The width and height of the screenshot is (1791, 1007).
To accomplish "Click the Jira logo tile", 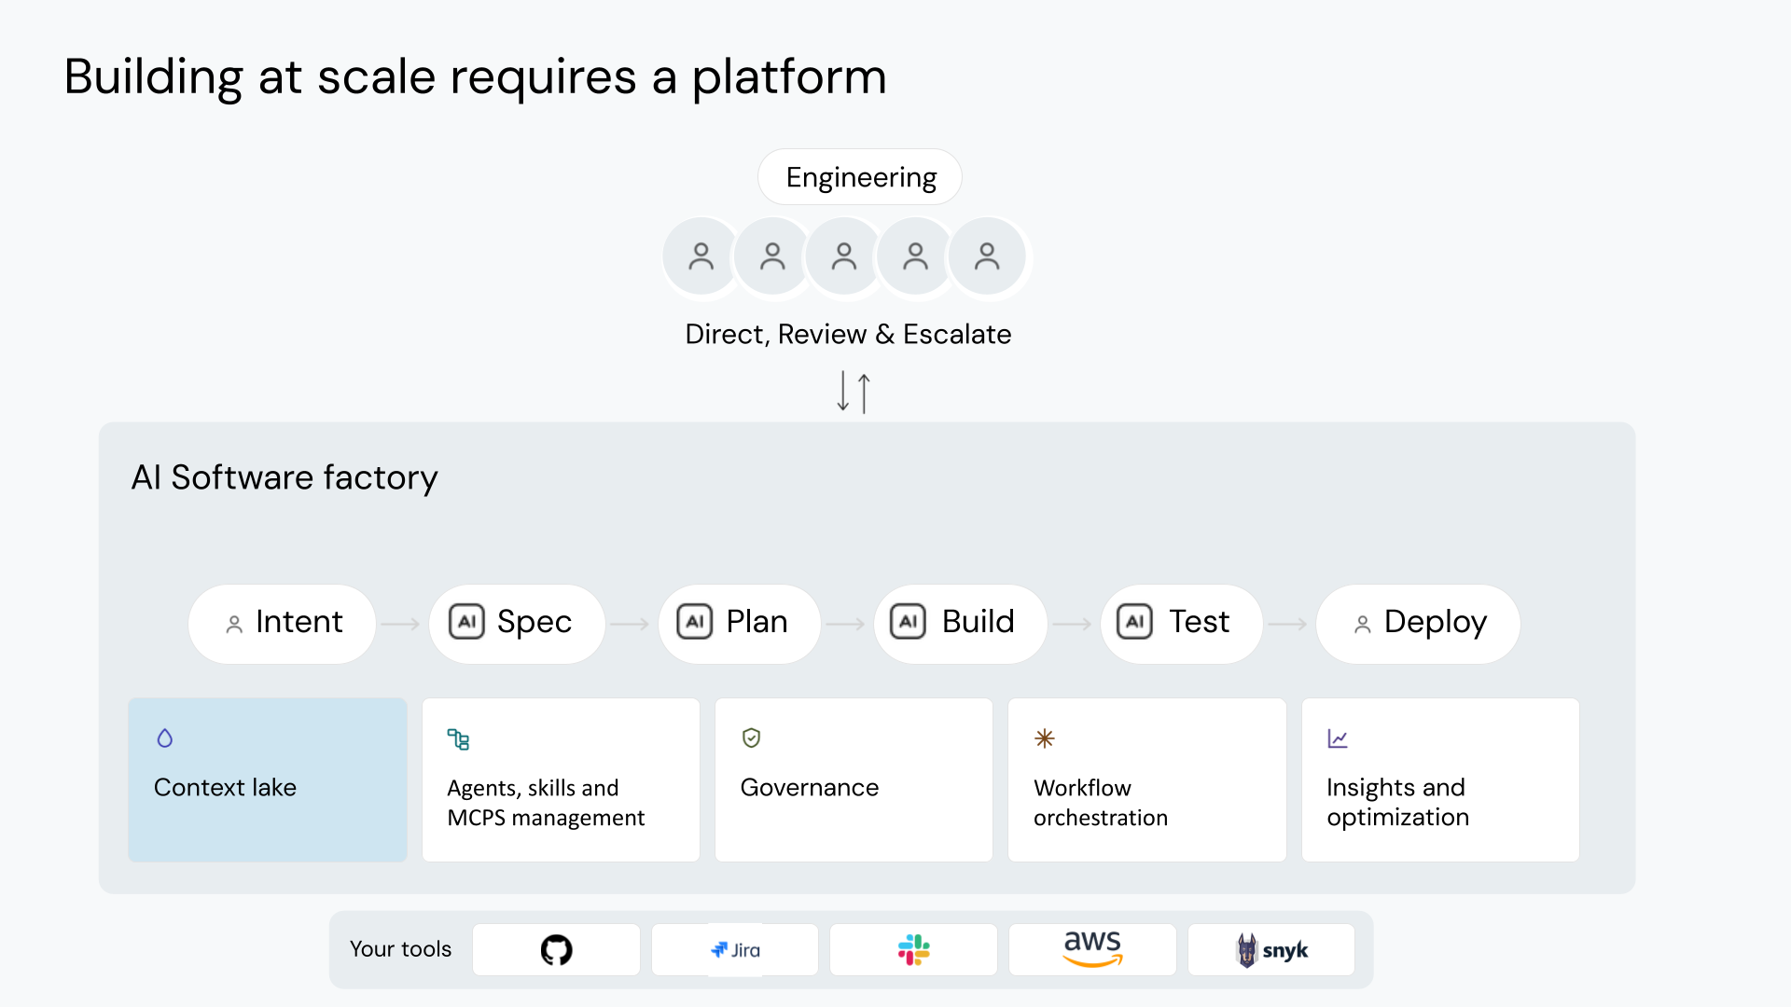I will click(x=735, y=949).
